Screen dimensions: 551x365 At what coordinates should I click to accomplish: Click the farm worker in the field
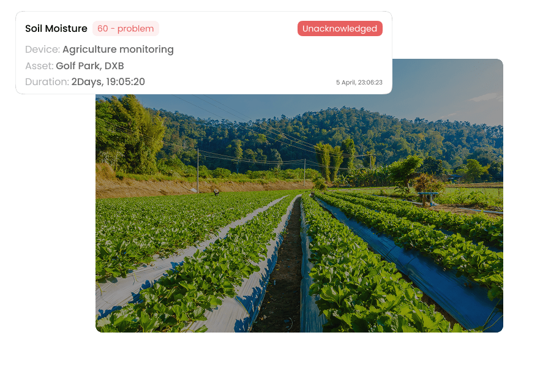pos(217,192)
